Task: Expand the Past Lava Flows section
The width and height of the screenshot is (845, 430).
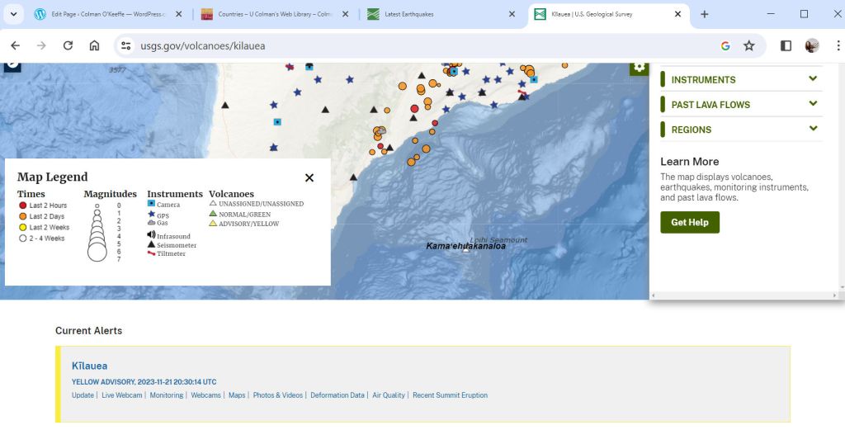Action: [x=741, y=105]
